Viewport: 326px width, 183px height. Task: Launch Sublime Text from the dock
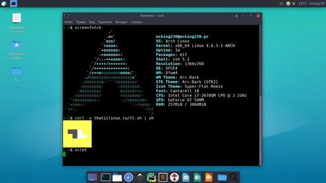click(x=163, y=177)
